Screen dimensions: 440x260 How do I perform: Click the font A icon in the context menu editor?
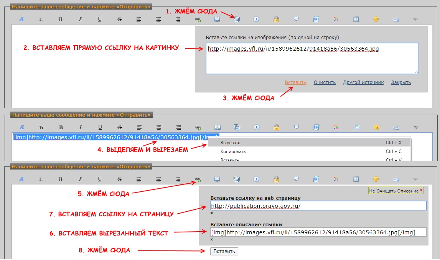tap(21, 127)
